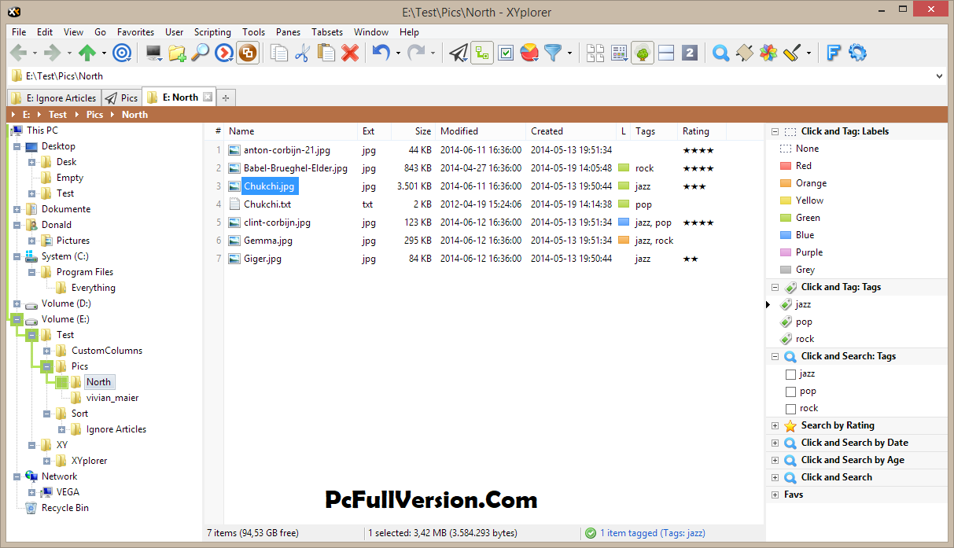Open Find Files with the blue magnifier icon
954x548 pixels.
(x=720, y=53)
